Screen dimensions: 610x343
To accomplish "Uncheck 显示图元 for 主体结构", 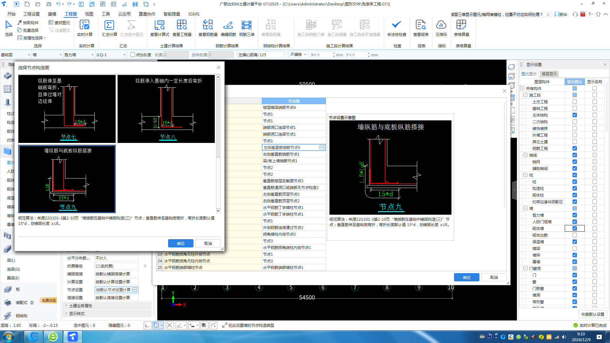I will [575, 115].
